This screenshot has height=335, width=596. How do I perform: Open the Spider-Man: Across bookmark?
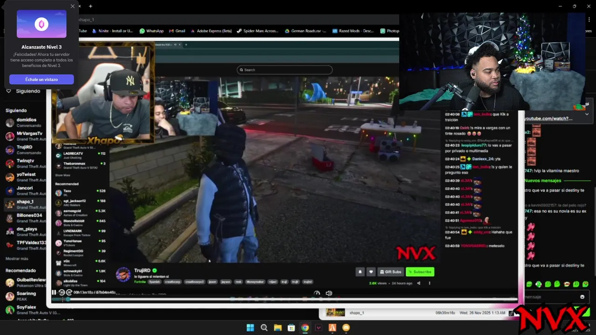[x=257, y=31]
